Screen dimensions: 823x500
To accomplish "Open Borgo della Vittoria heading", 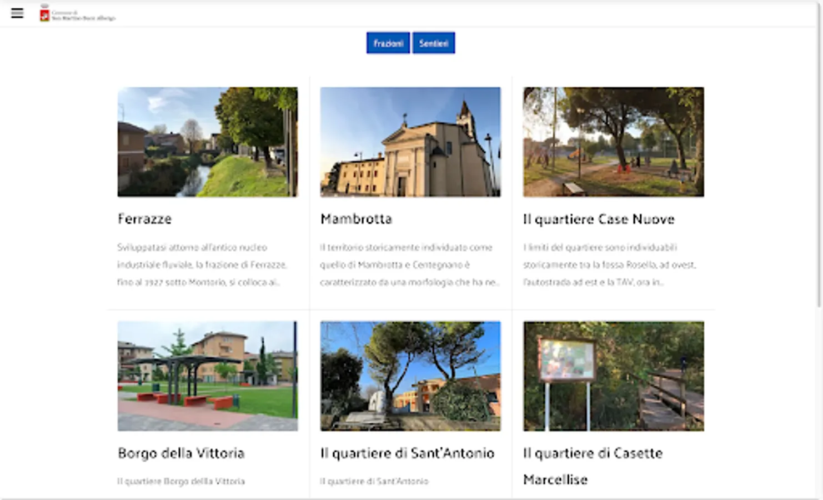I will [x=181, y=453].
